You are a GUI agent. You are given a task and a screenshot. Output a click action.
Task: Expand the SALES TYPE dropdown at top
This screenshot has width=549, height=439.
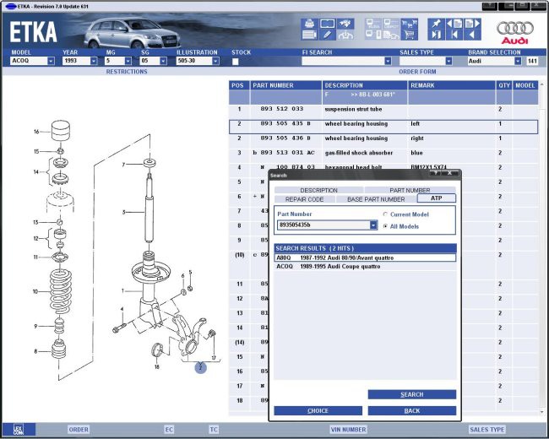pos(448,61)
